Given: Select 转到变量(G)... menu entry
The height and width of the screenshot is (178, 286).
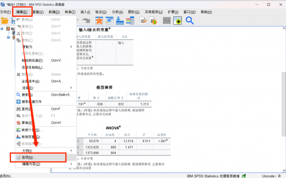Looking at the screenshot, I should pos(46,137).
